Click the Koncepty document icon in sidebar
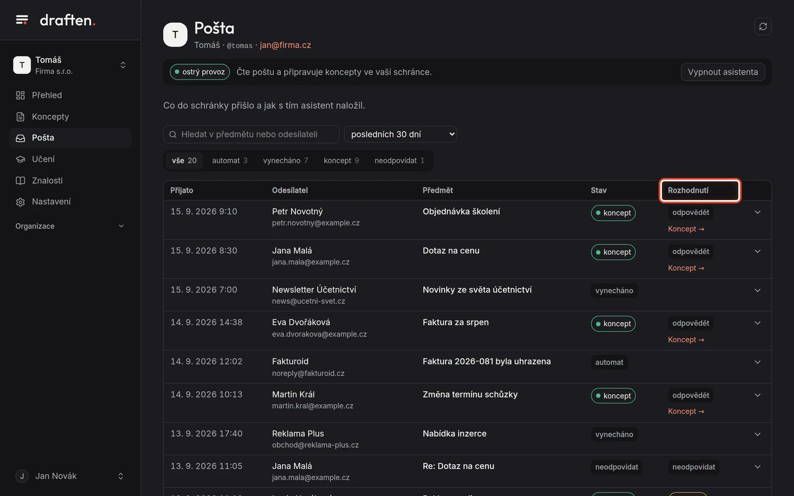794x496 pixels. pyautogui.click(x=20, y=117)
